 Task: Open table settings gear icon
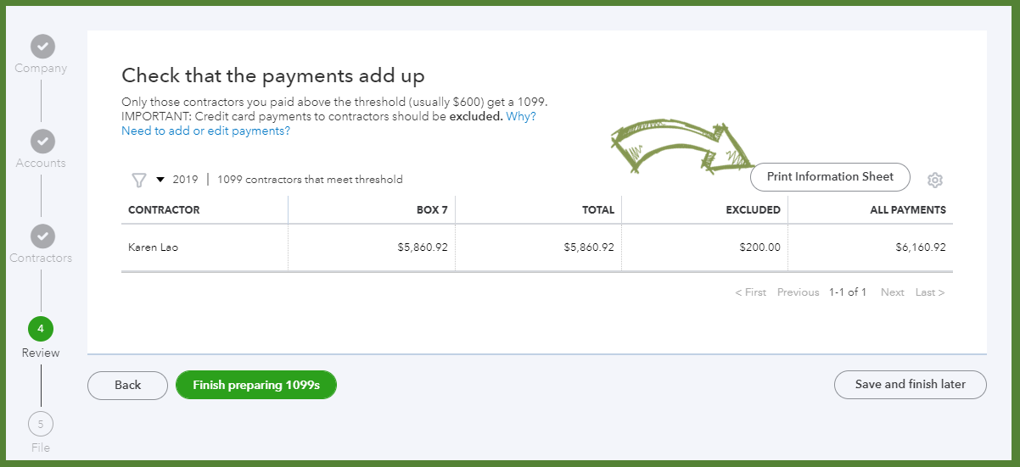[935, 180]
